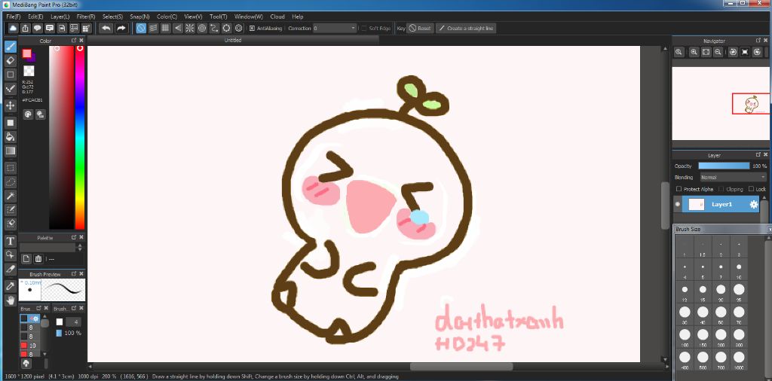Image resolution: width=772 pixels, height=381 pixels.
Task: Open Layer1 settings gear
Action: pos(753,205)
